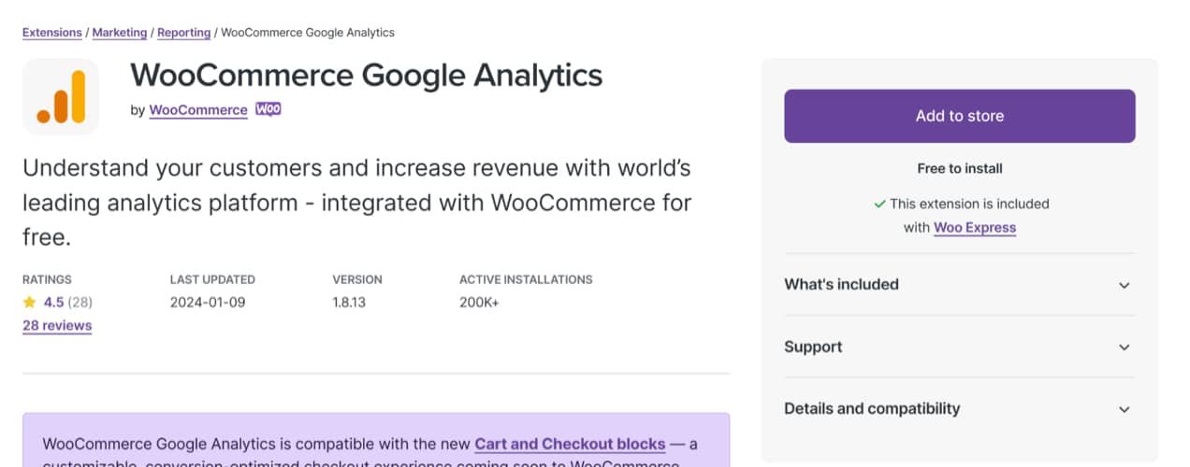Open the Extensions breadcrumb link

tap(52, 33)
